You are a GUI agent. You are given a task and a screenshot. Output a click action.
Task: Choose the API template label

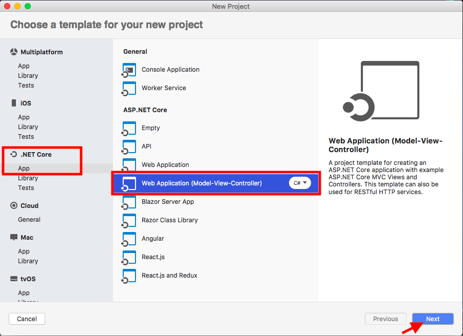coord(146,146)
